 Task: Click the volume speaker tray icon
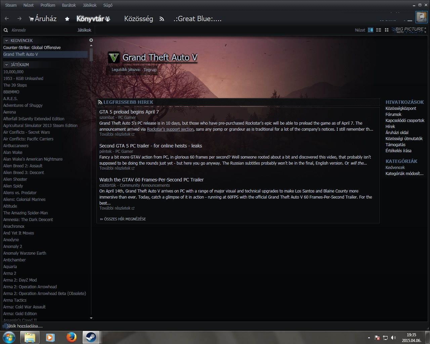click(393, 338)
